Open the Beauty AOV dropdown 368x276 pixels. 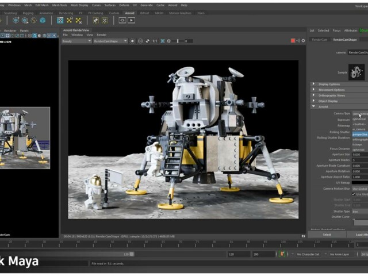point(76,41)
